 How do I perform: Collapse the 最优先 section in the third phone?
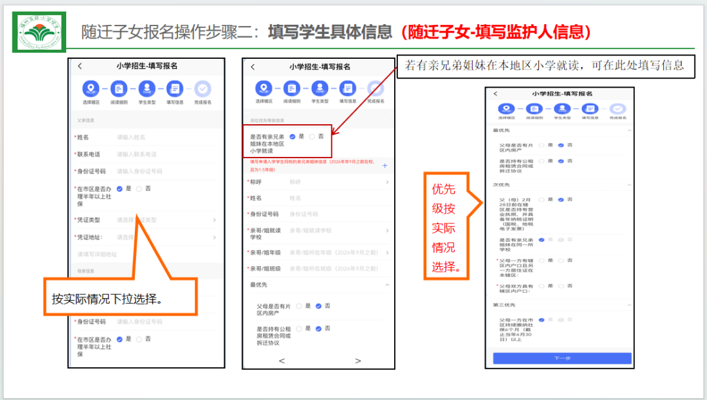[629, 131]
